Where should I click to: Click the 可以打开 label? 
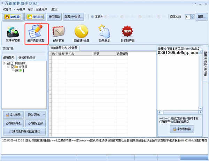[x=8, y=49]
